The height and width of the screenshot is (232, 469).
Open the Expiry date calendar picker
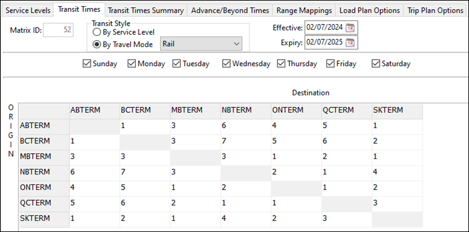coord(350,43)
